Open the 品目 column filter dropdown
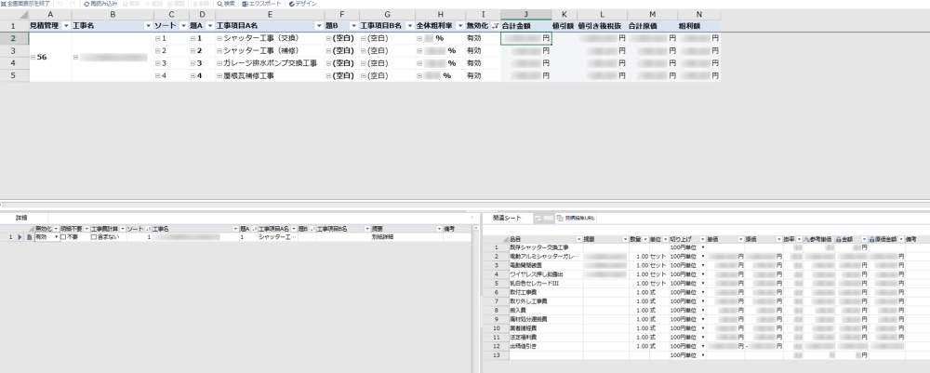The height and width of the screenshot is (373, 930). [578, 239]
